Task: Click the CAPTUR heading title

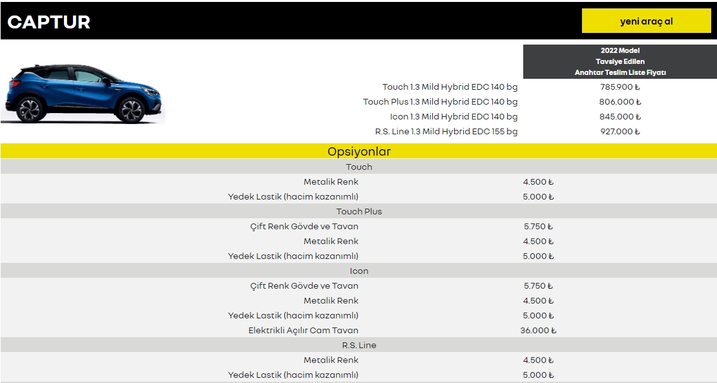Action: pos(49,22)
